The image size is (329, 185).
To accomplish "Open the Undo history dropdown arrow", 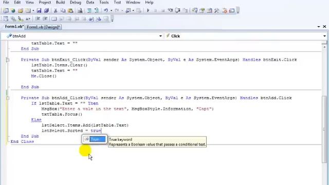I will 111,10.
